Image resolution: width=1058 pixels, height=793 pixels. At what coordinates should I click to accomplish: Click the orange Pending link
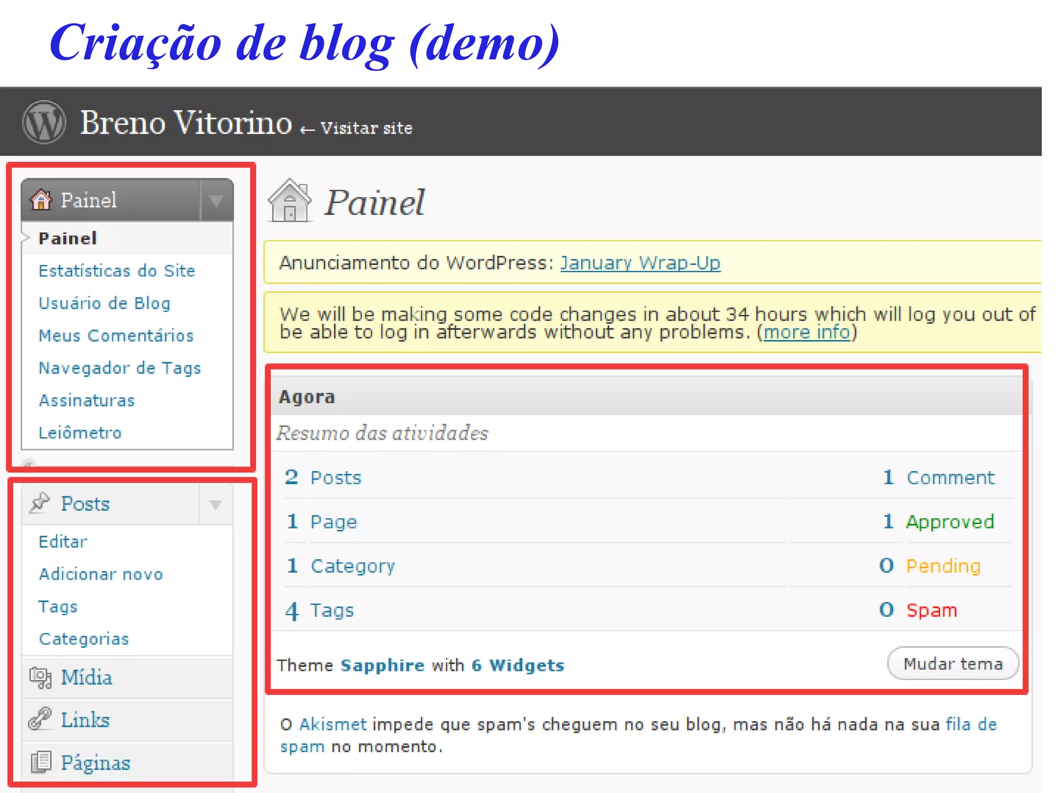coord(943,566)
